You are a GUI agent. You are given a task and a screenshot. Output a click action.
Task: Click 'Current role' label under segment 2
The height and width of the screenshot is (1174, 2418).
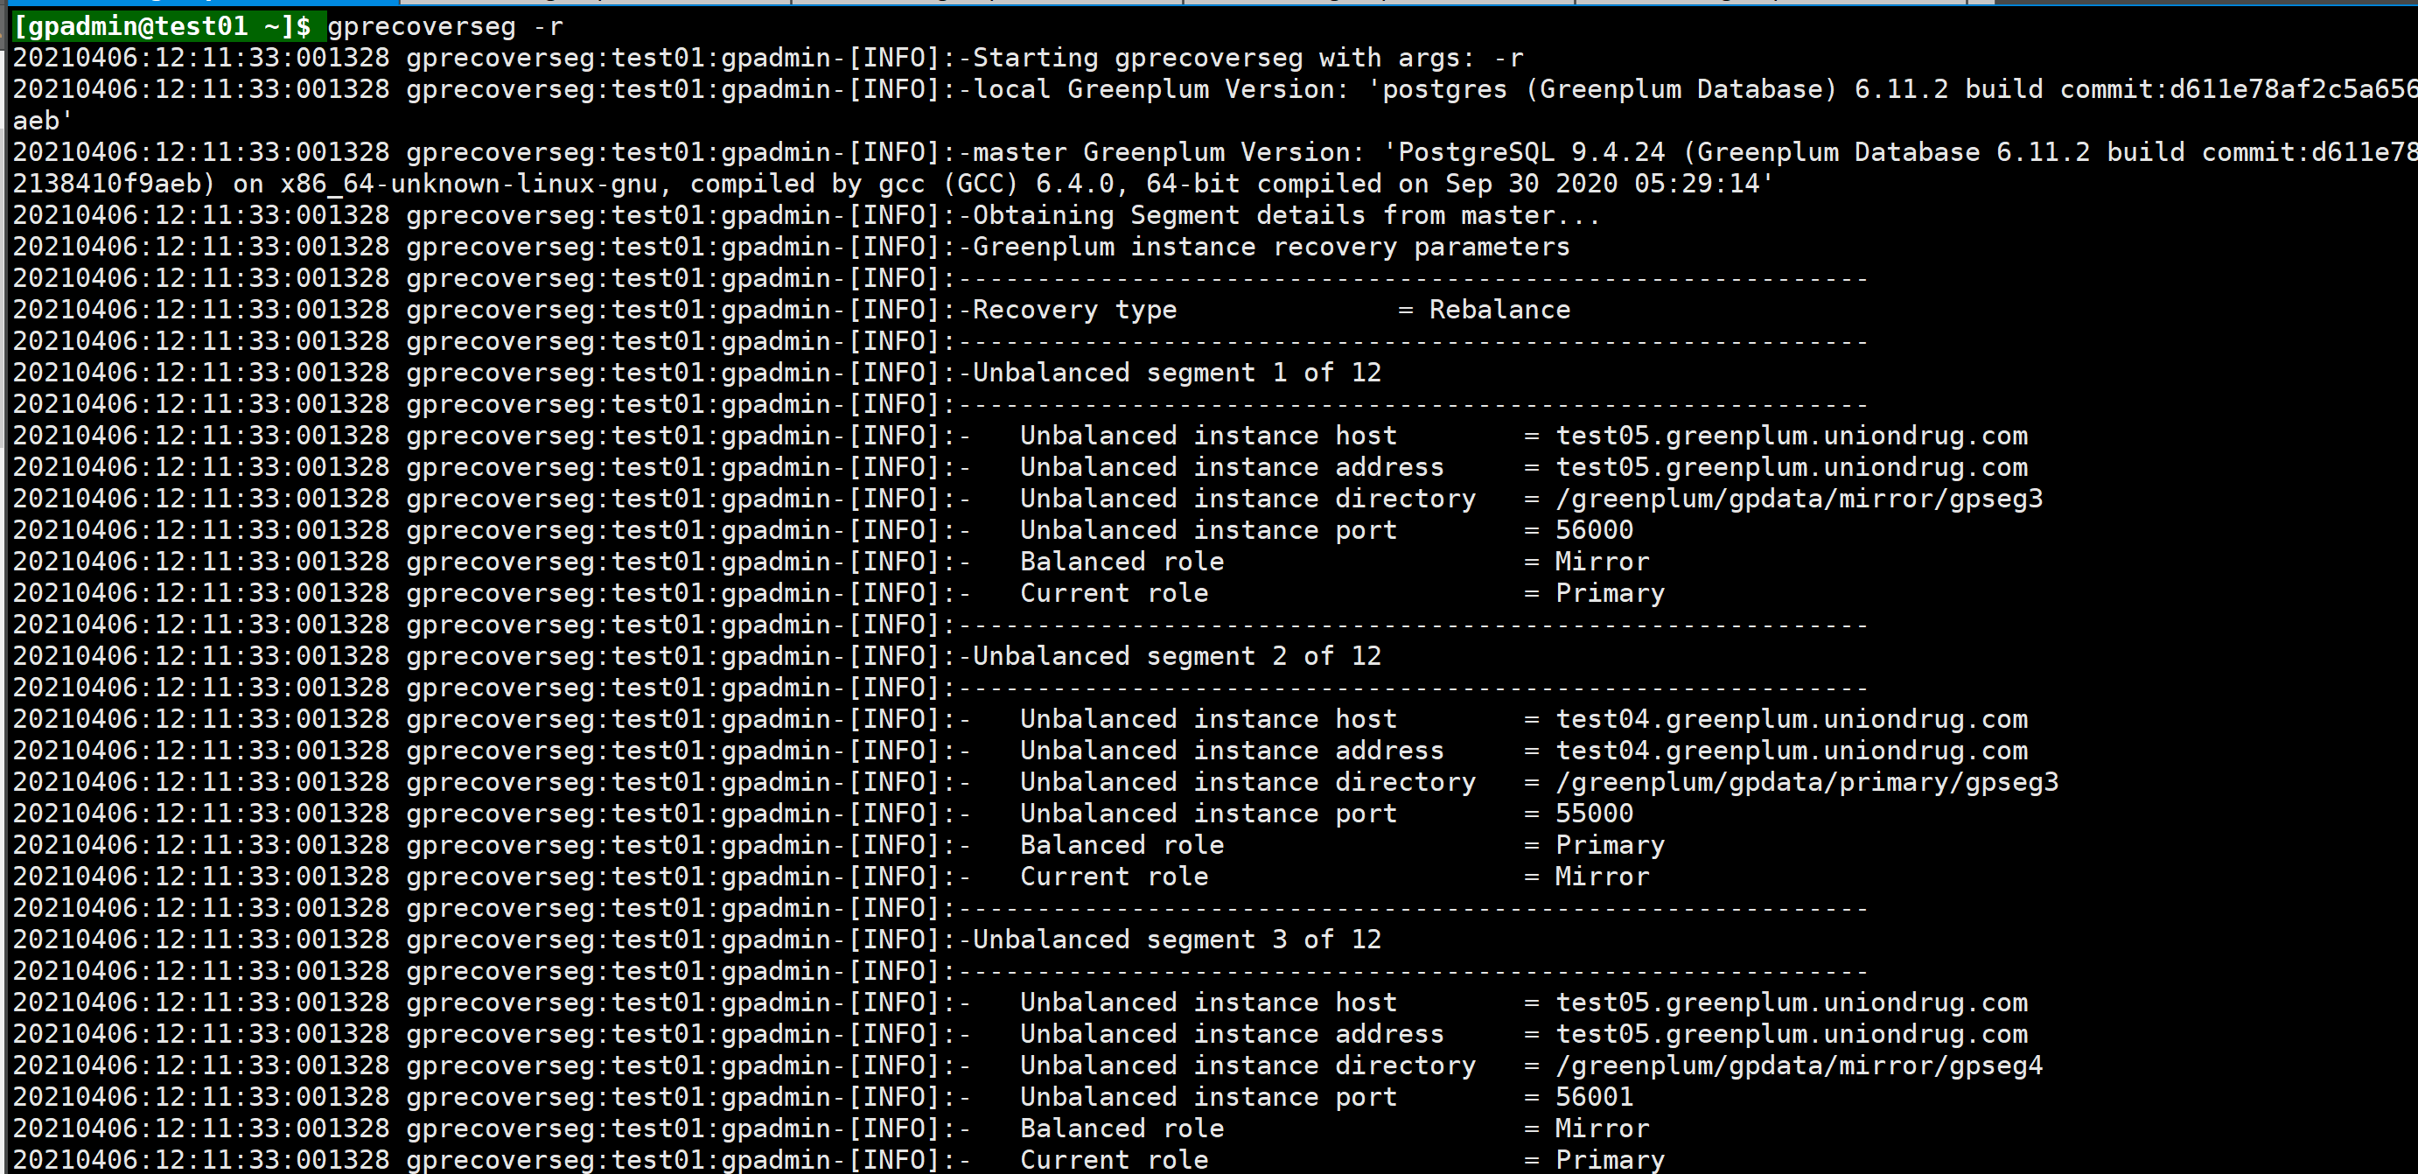pos(1115,877)
